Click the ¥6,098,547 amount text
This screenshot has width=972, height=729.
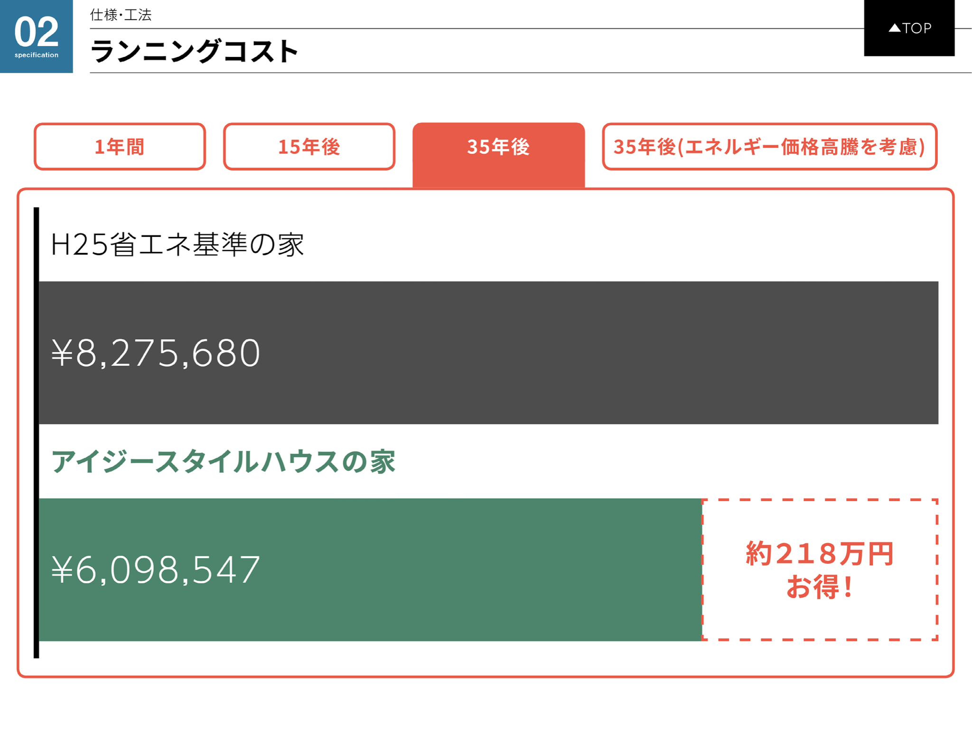click(156, 570)
